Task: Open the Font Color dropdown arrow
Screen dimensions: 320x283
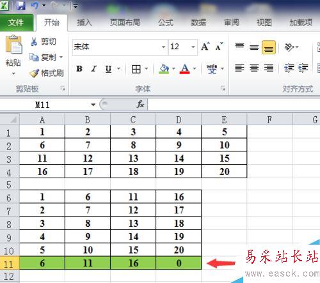Action: (x=195, y=68)
